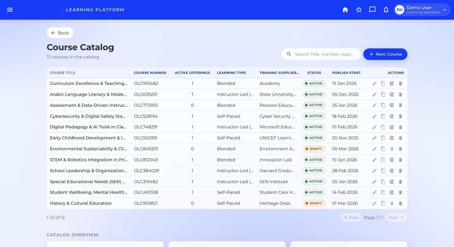This screenshot has width=454, height=247.
Task: Deactivate the Assessment & Data-Driven course
Action: (392, 105)
